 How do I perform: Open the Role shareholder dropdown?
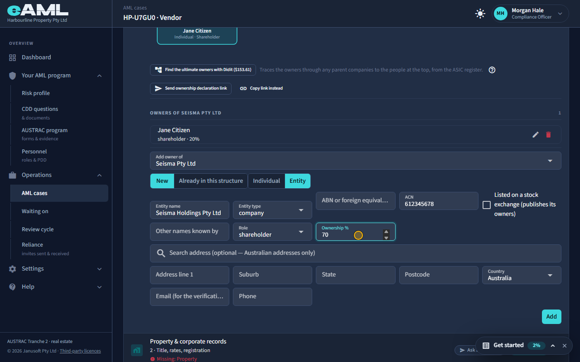tap(272, 232)
